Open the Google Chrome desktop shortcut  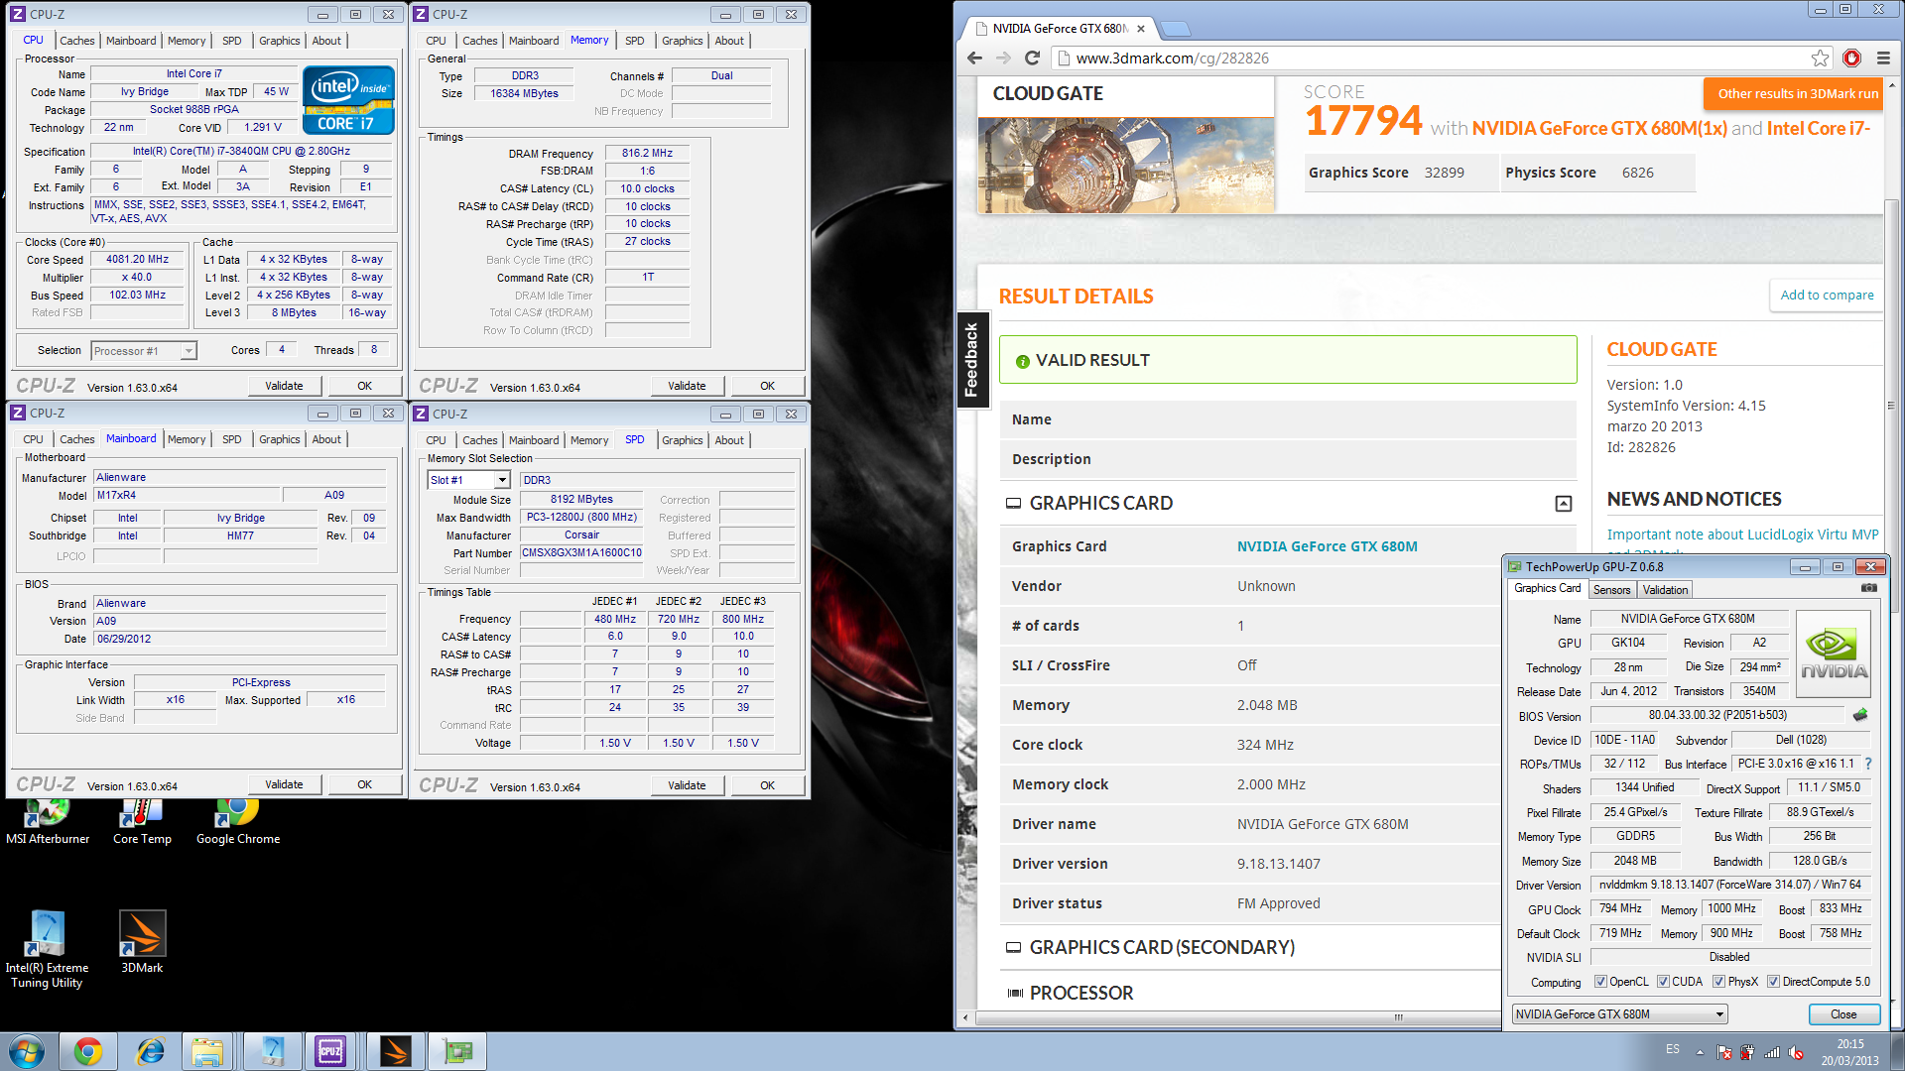point(238,821)
